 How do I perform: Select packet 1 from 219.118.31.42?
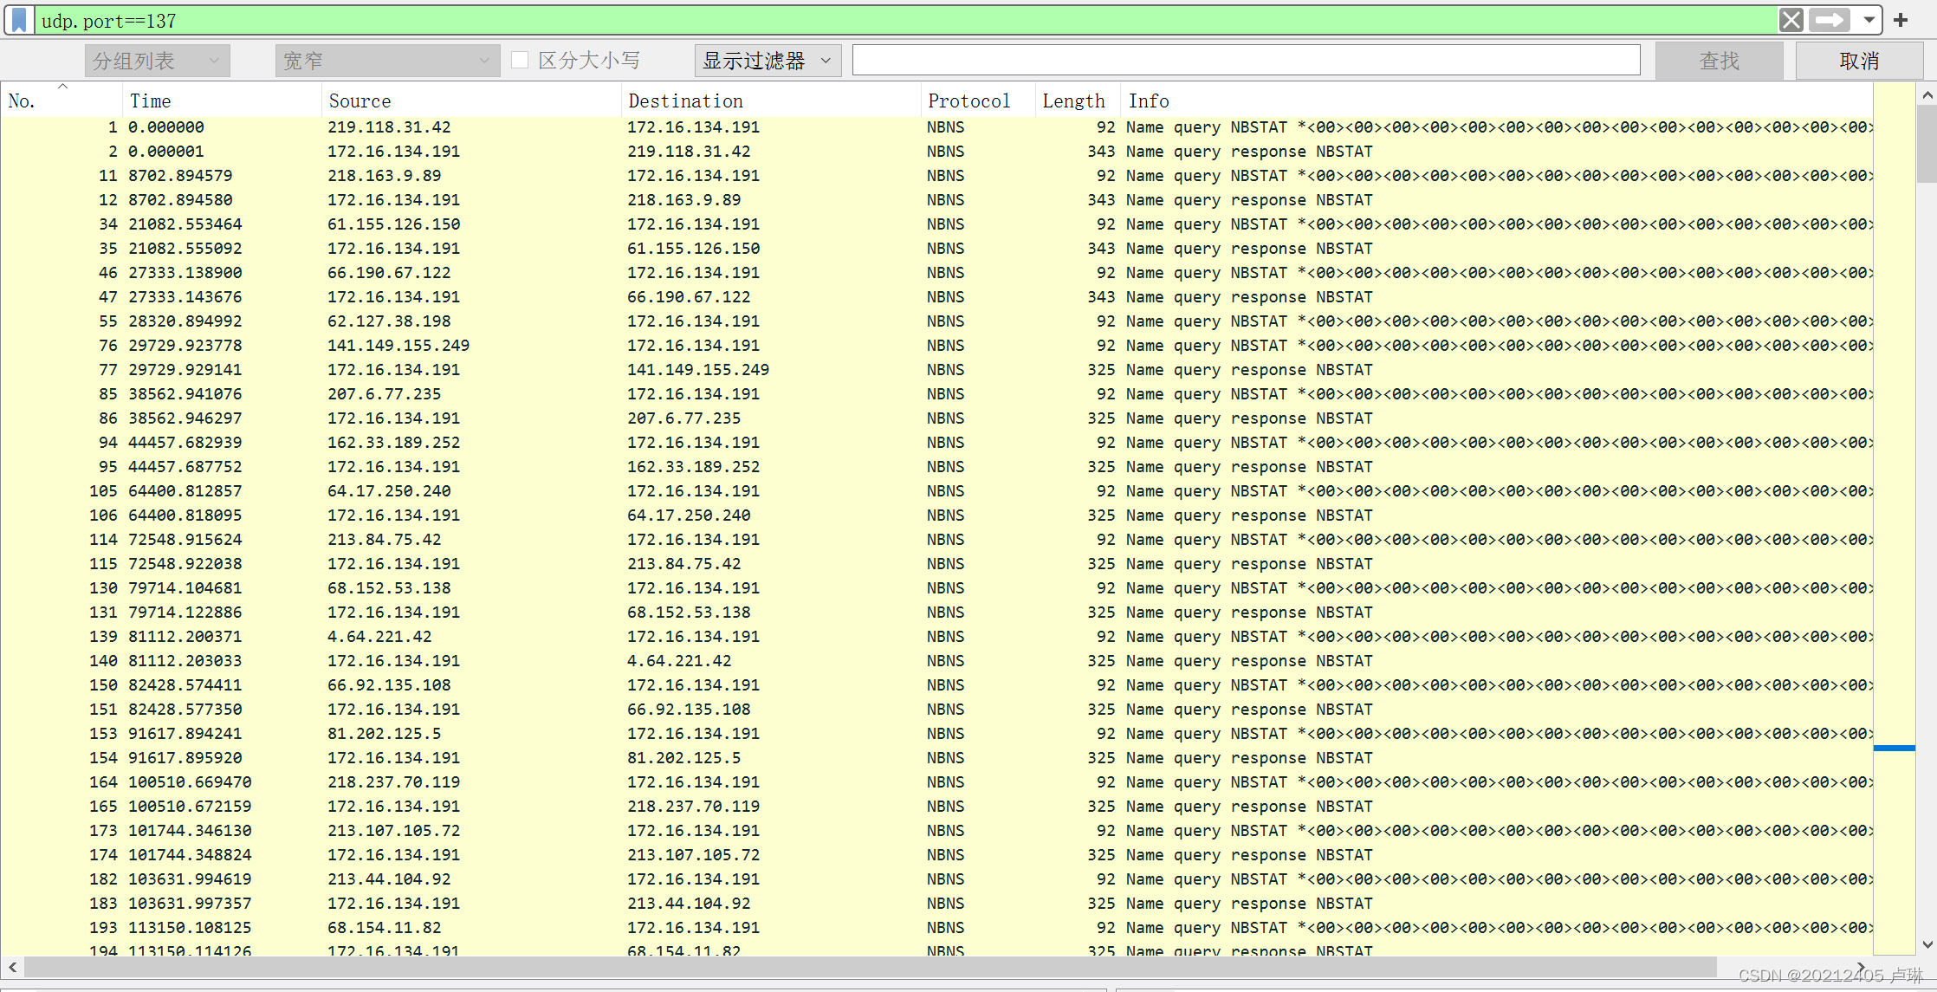[x=936, y=127]
